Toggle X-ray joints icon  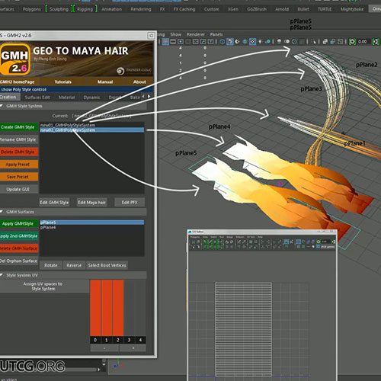pos(340,41)
